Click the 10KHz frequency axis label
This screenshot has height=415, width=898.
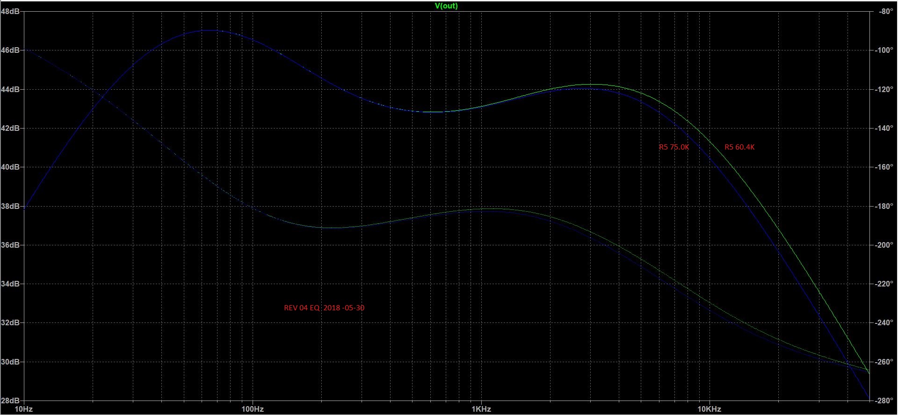coord(710,409)
